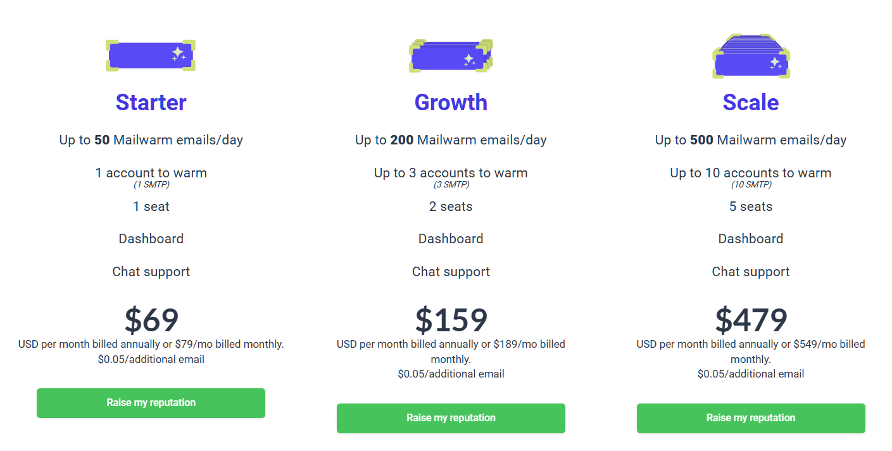
Task: Click Chat support in the Growth column
Action: click(x=451, y=272)
